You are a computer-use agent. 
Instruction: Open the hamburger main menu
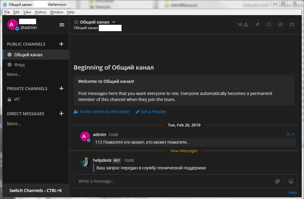tap(62, 25)
